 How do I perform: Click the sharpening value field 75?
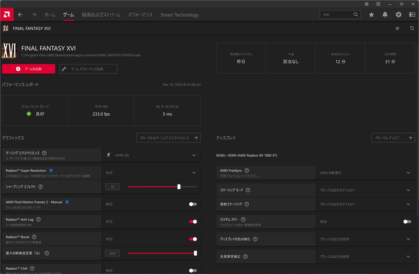point(113,187)
